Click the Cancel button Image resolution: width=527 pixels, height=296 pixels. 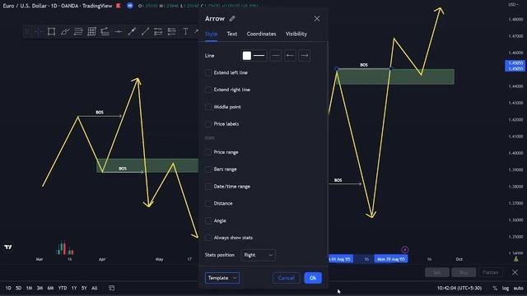point(286,278)
